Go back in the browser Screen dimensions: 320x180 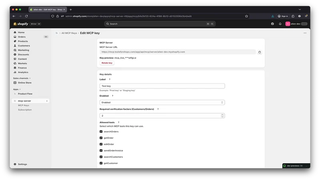[14, 16]
